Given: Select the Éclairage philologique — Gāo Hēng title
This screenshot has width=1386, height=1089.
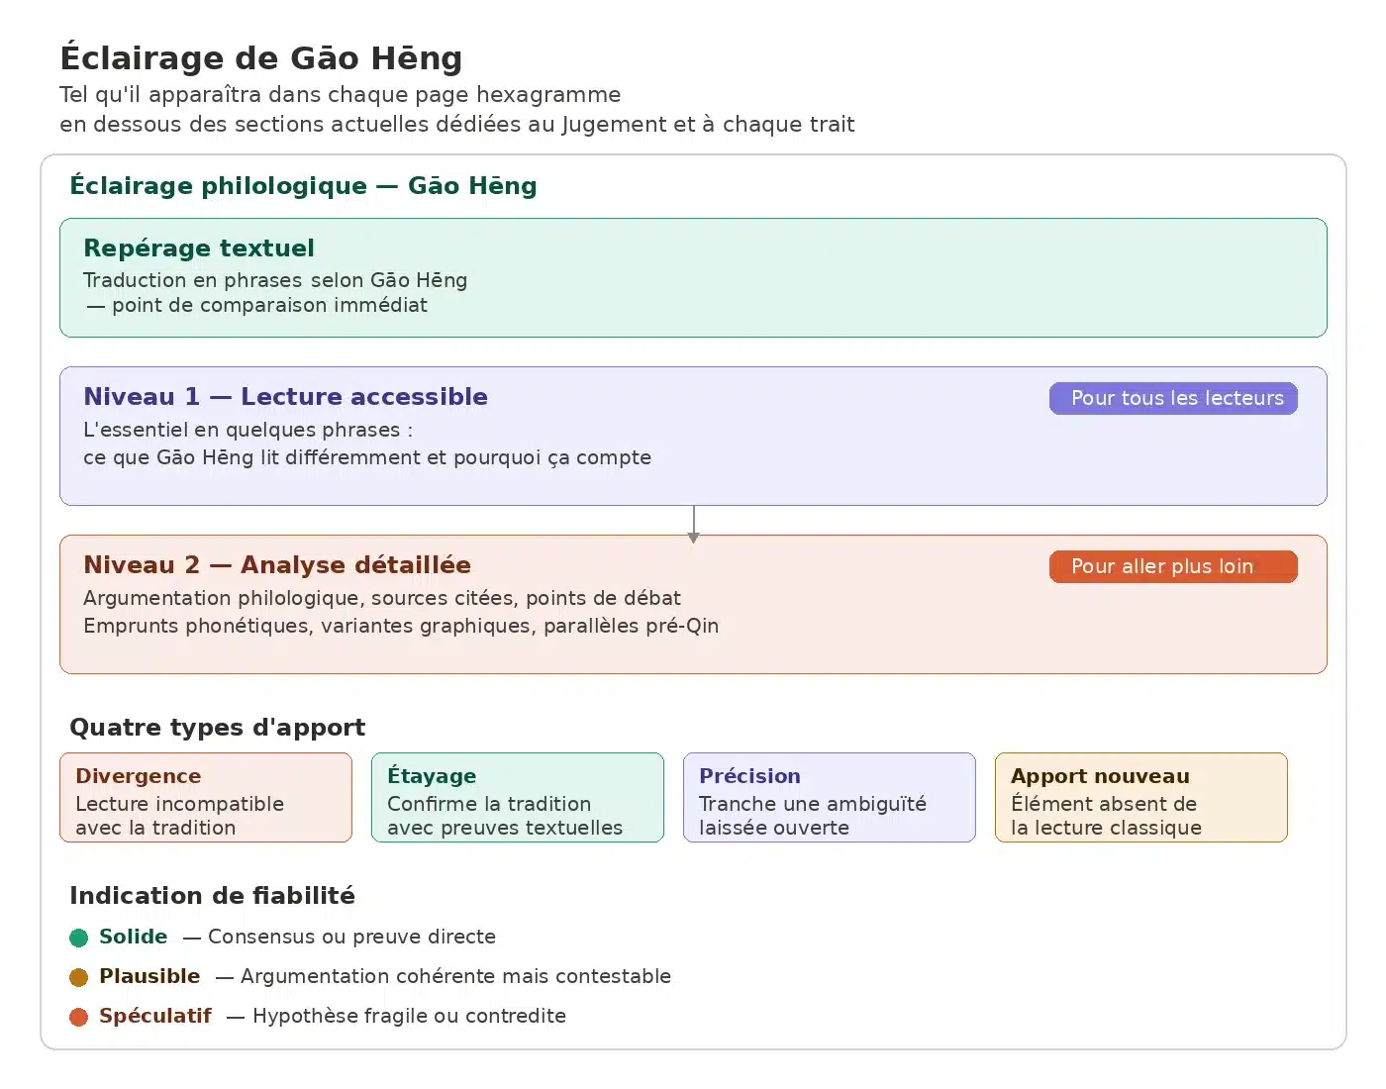Looking at the screenshot, I should tap(303, 186).
